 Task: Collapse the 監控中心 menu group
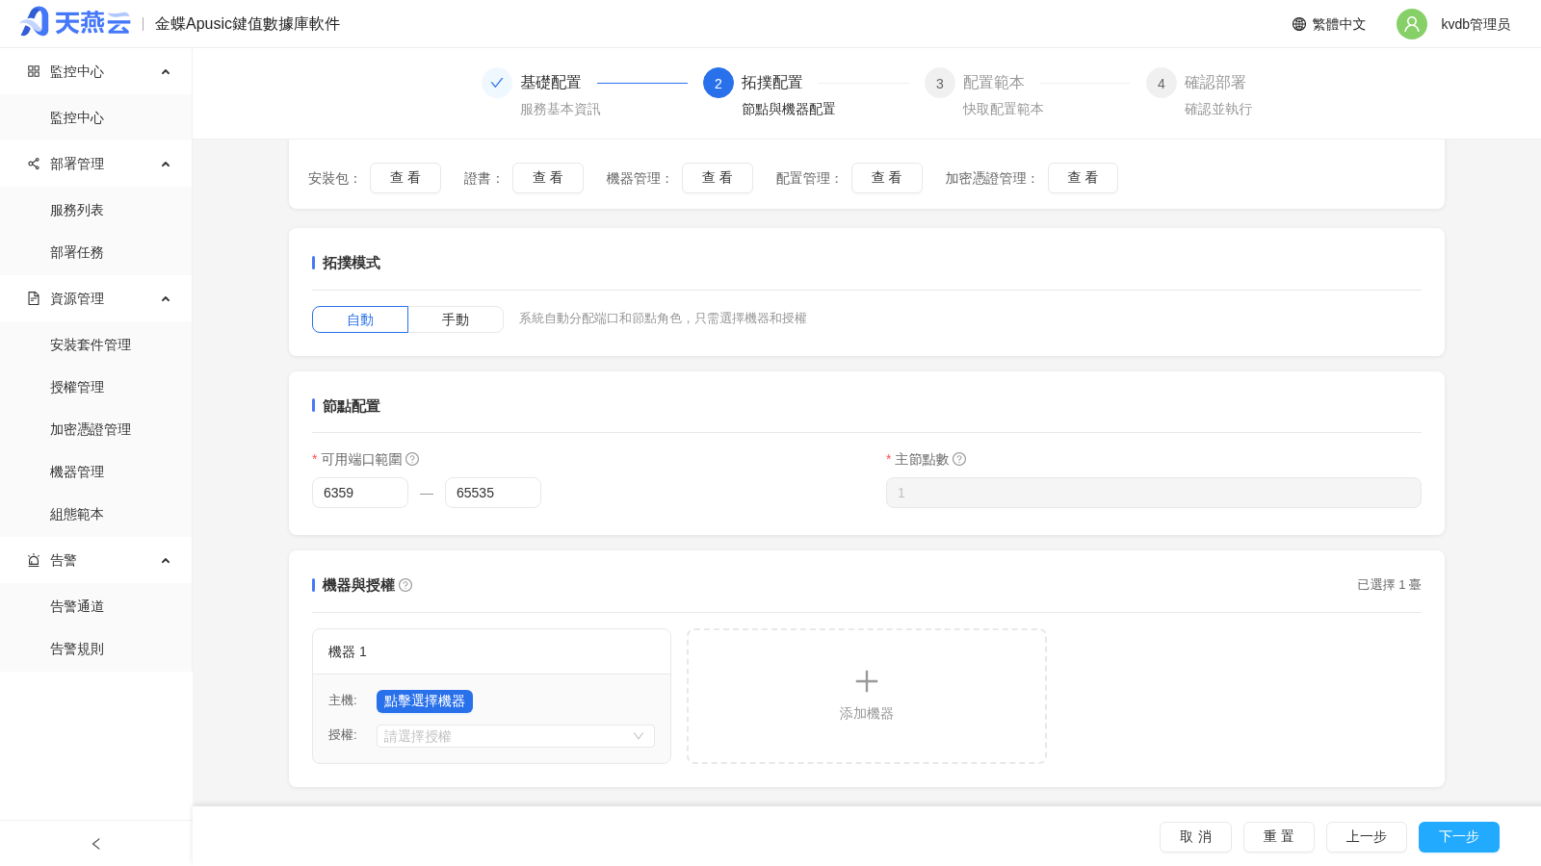click(166, 71)
